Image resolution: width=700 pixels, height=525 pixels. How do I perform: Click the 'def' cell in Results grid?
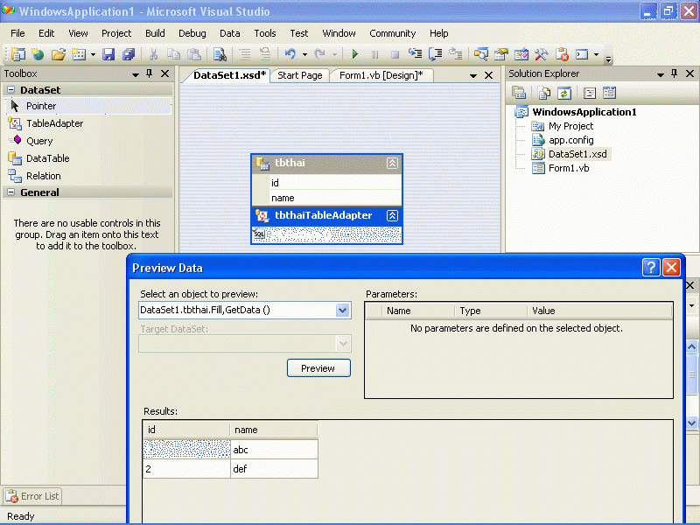point(274,469)
